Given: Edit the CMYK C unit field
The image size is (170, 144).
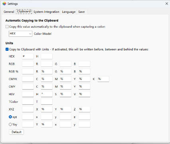Looking at the screenshot, I should 47,79.
